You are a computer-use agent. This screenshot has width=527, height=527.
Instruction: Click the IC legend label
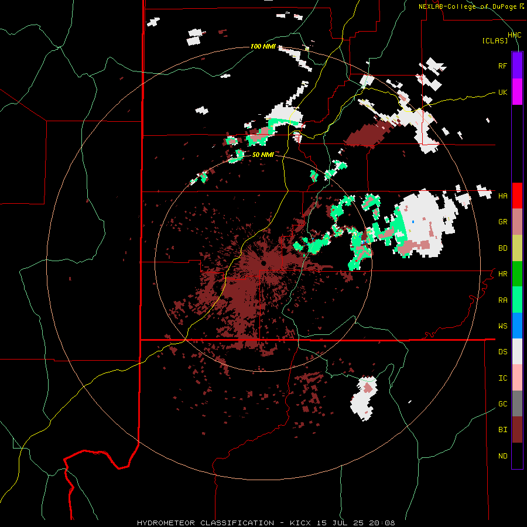click(502, 378)
